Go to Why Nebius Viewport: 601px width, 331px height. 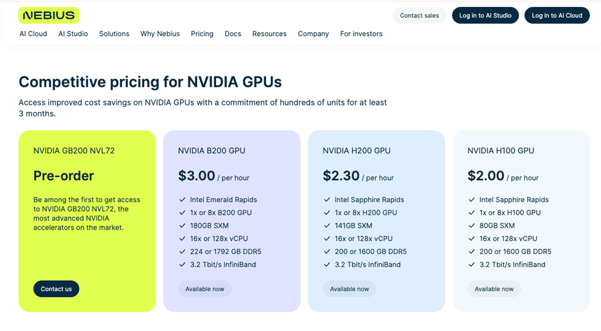click(x=160, y=33)
